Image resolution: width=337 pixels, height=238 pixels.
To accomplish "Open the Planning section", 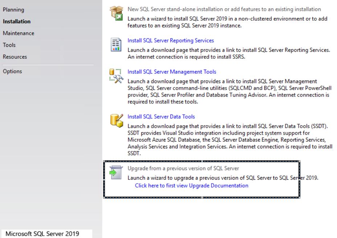I will pyautogui.click(x=13, y=10).
